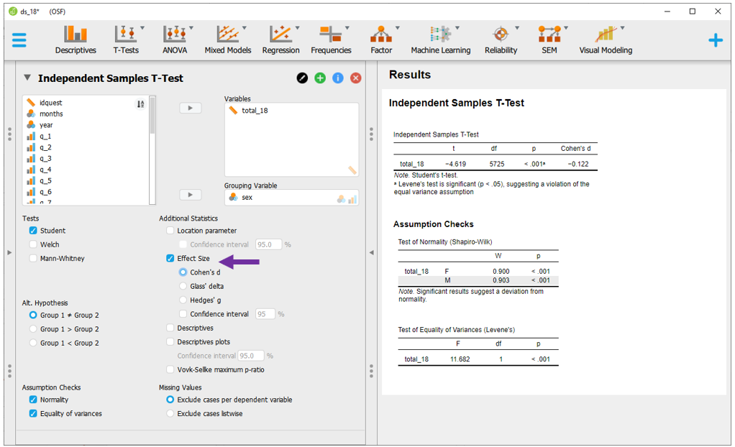Image resolution: width=735 pixels, height=447 pixels.
Task: Open the Machine Learning ribbon menu
Action: click(440, 40)
